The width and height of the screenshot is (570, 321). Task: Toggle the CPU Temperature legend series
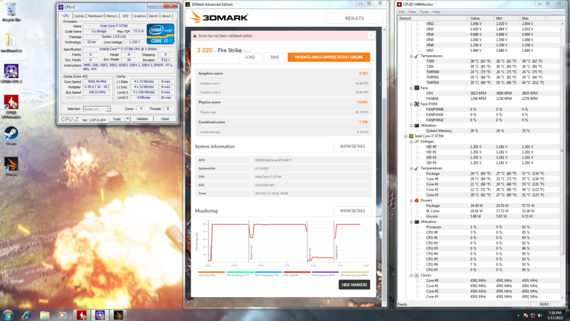(239, 274)
